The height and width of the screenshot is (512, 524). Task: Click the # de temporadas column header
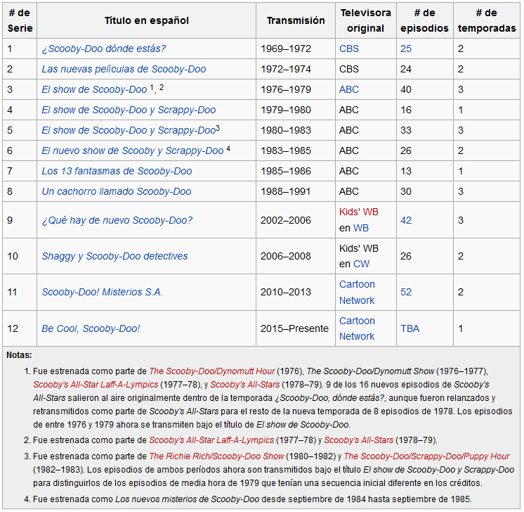(487, 21)
